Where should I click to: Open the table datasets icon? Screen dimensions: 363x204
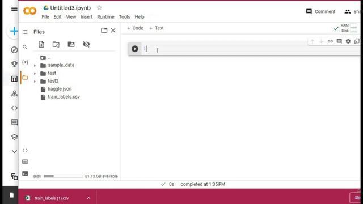pyautogui.click(x=14, y=79)
